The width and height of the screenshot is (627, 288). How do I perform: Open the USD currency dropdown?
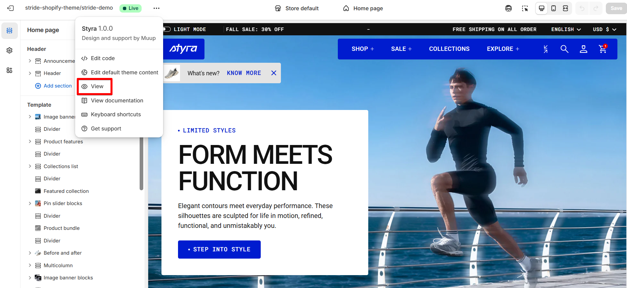tap(605, 29)
